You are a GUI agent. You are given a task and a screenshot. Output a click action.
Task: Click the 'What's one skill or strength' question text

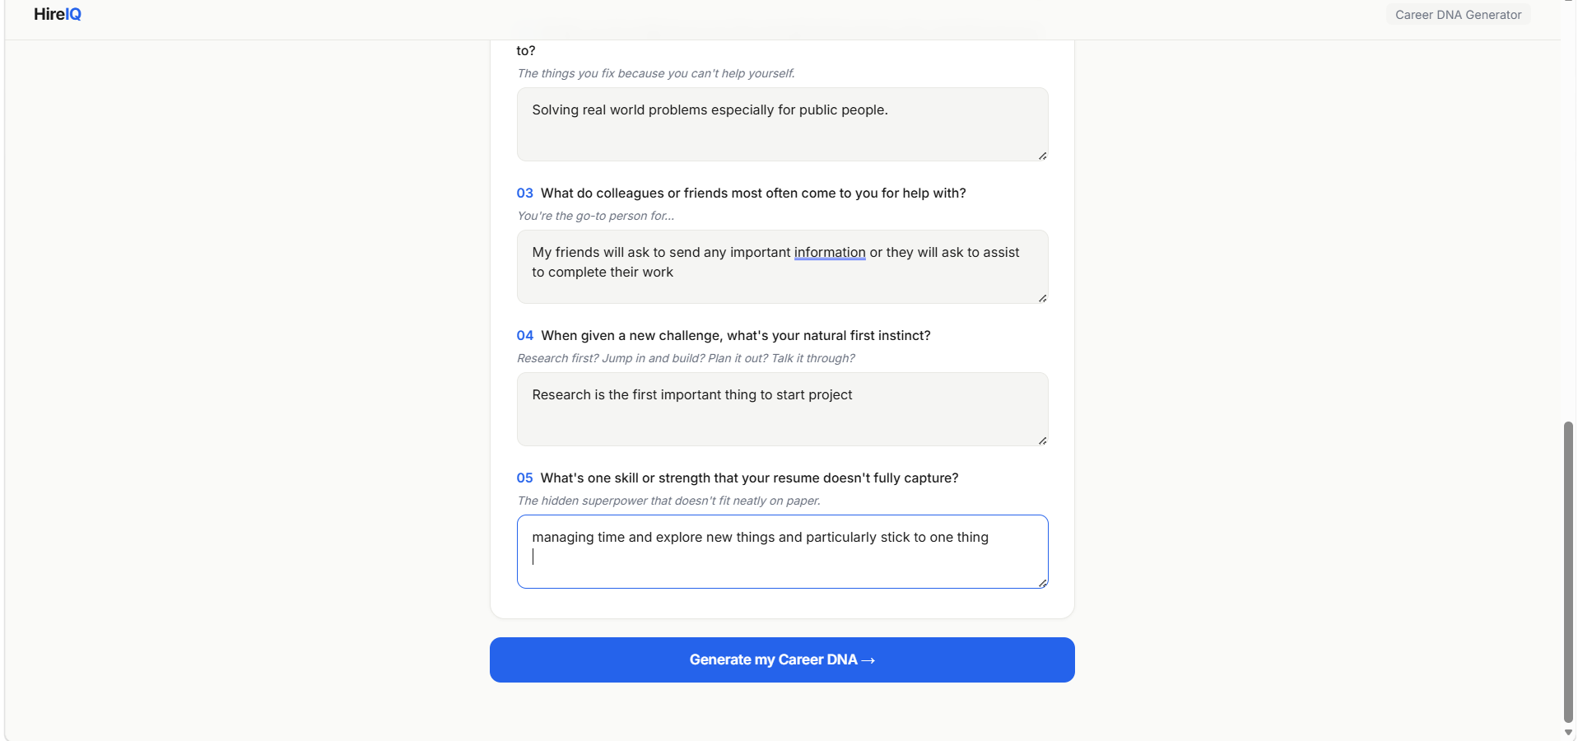[749, 478]
